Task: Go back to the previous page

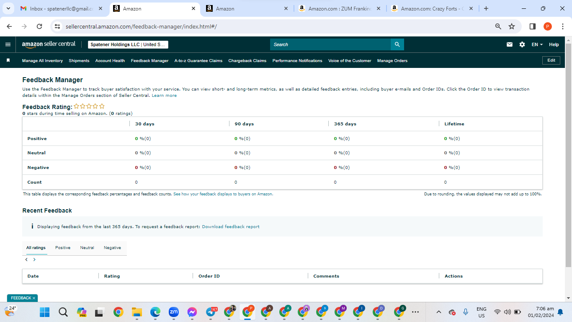Action: tap(9, 26)
